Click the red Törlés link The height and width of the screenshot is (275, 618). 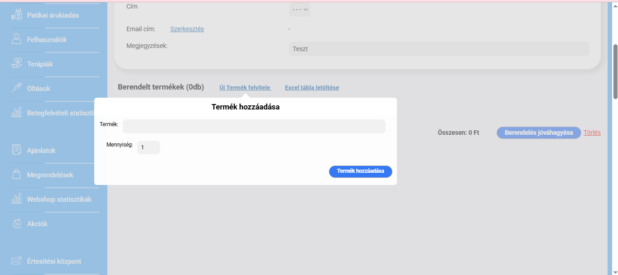[592, 133]
